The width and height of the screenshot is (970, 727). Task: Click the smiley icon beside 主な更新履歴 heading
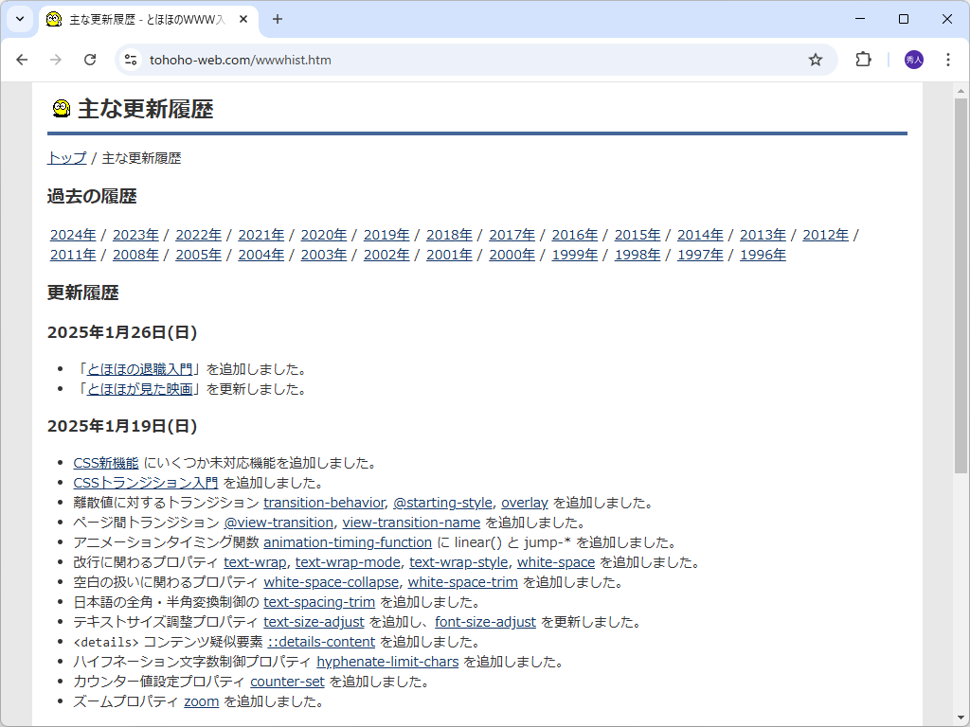(x=61, y=108)
